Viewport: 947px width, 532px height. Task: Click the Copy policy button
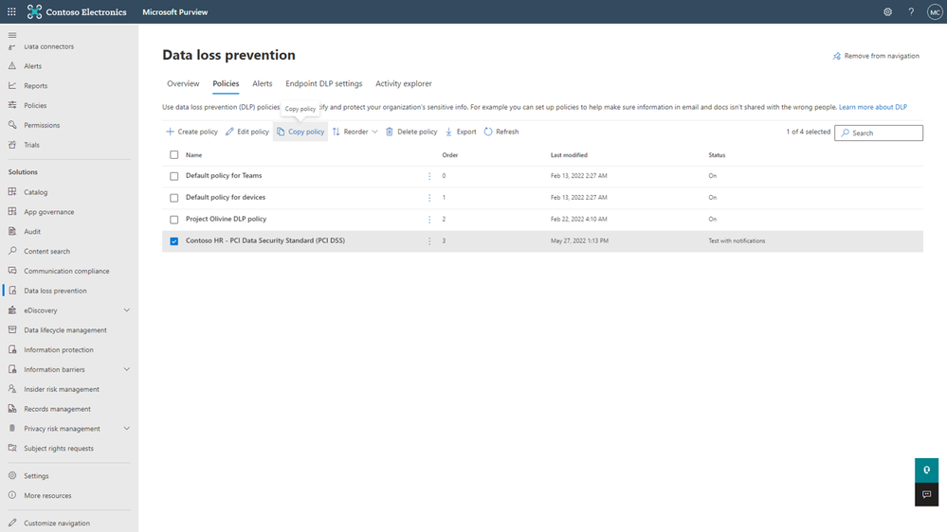tap(300, 132)
